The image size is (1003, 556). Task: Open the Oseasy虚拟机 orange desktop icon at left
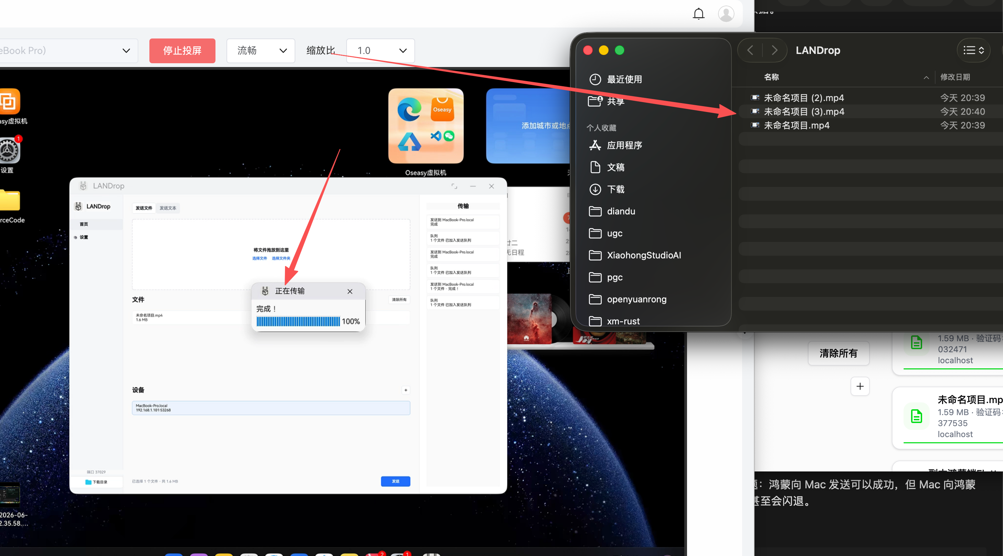coord(10,102)
